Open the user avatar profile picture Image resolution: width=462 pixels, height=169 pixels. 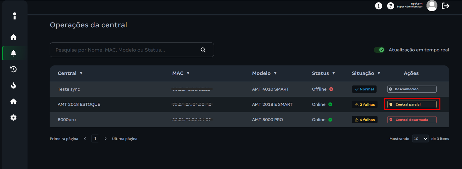(x=432, y=6)
